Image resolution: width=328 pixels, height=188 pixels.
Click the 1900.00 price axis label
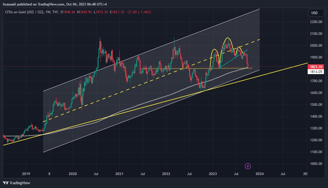[x=316, y=57]
